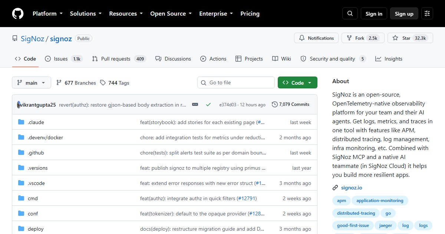This screenshot has width=445, height=234.
Task: Expand the Open Source dropdown
Action: click(x=171, y=14)
